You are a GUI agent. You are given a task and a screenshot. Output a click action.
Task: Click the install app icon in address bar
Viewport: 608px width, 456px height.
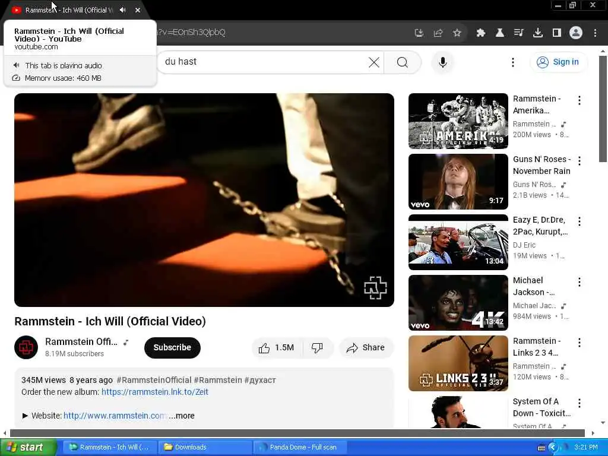coord(419,33)
